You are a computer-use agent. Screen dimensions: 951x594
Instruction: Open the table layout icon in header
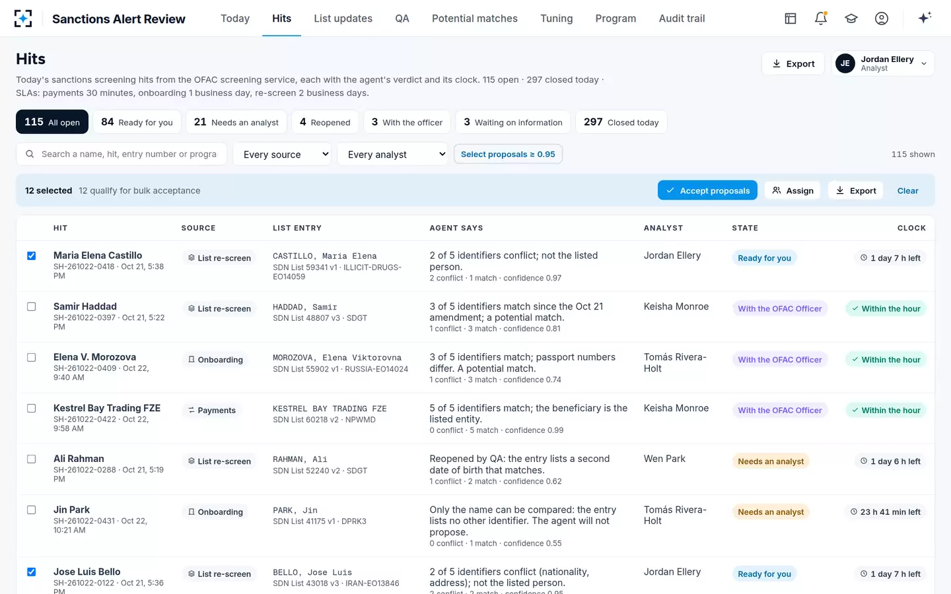click(x=791, y=18)
